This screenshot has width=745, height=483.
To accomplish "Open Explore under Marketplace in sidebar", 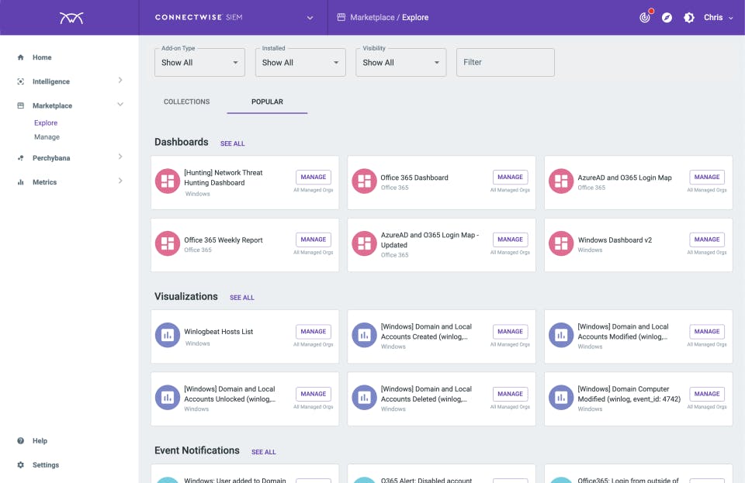I will tap(46, 123).
